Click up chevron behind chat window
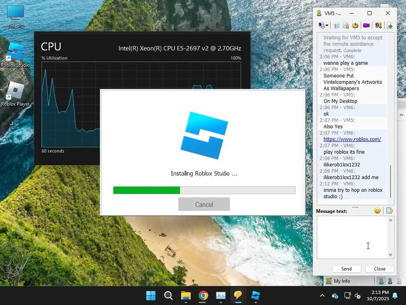 (401, 115)
